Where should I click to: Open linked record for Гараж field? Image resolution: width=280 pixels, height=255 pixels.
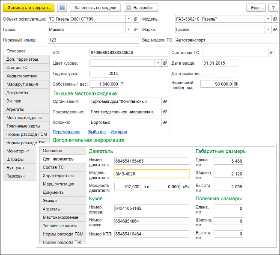(x=136, y=30)
